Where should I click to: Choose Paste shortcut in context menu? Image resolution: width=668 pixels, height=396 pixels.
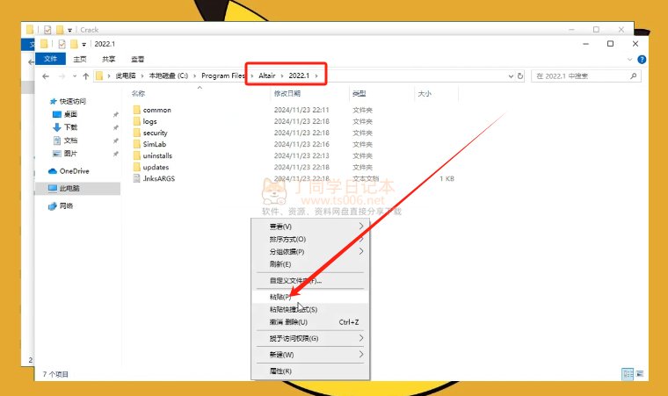point(310,309)
